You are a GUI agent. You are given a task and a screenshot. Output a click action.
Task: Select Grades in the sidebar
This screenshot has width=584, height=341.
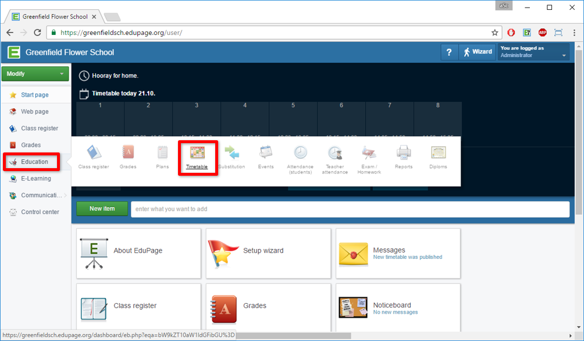(x=31, y=145)
